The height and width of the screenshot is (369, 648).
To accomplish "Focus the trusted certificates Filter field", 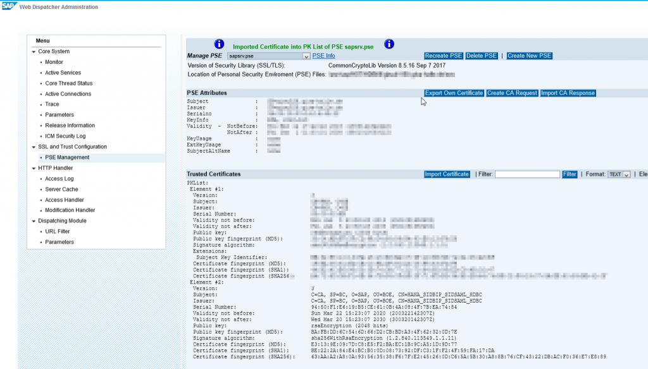I will coord(527,174).
